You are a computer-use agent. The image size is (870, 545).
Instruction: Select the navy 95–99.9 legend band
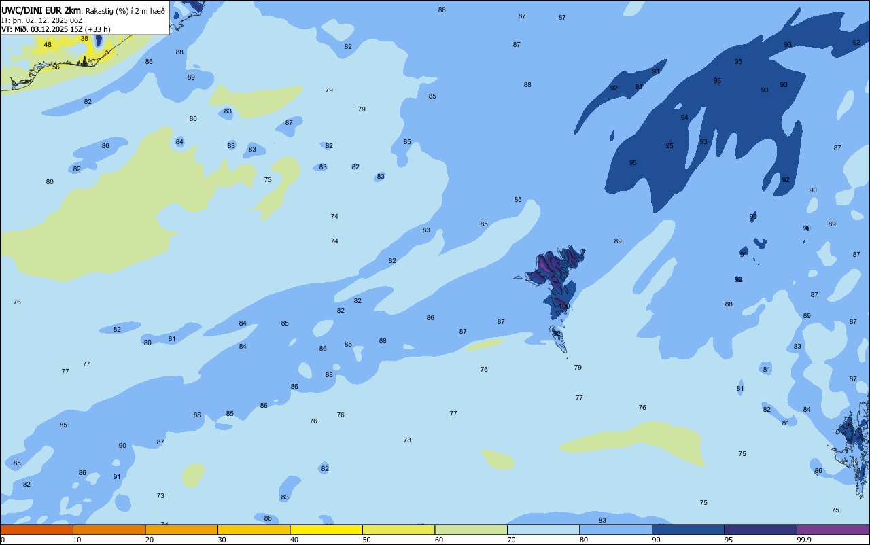coord(761,529)
